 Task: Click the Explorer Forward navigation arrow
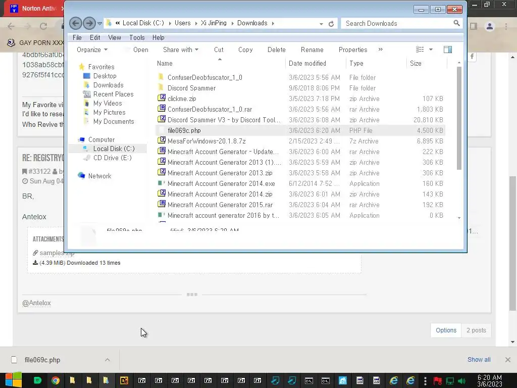pos(89,23)
